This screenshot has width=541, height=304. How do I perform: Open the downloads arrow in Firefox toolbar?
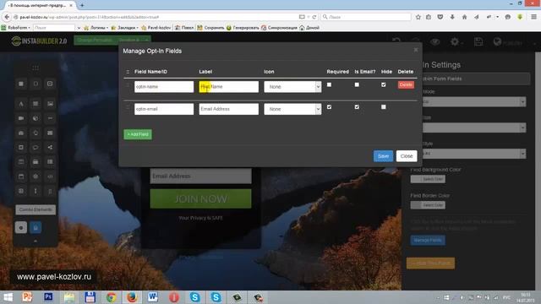[452, 17]
